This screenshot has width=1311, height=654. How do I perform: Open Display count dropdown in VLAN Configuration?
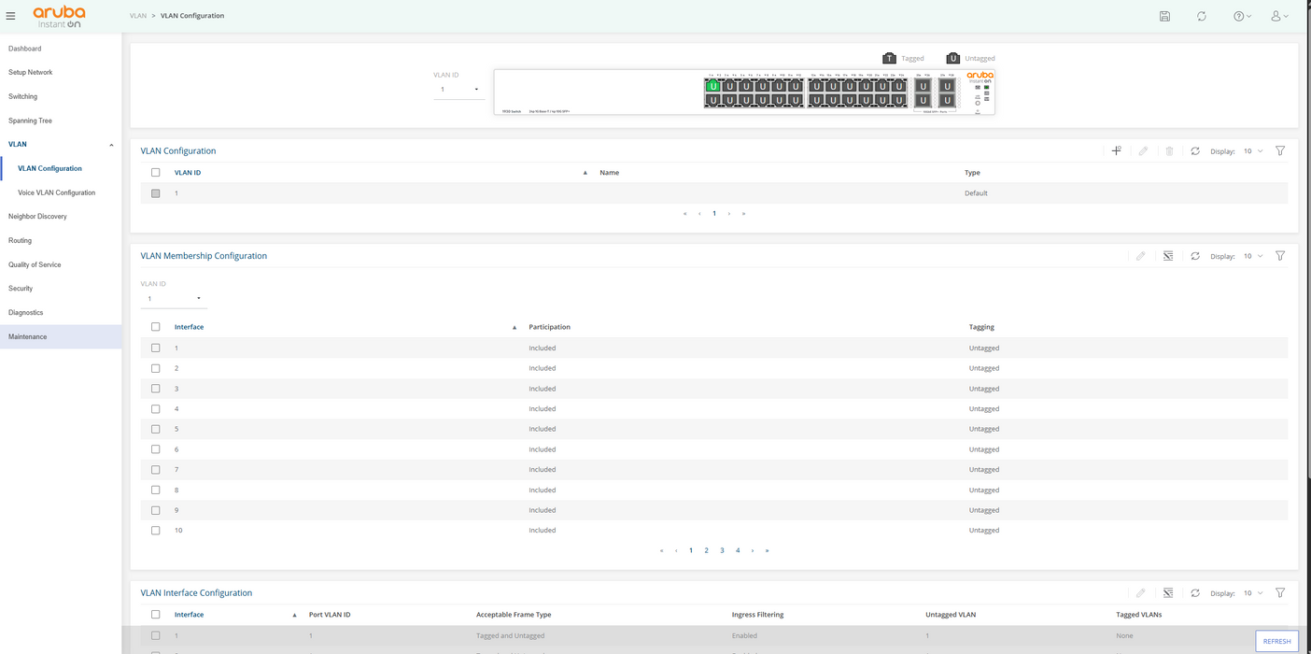tap(1253, 150)
